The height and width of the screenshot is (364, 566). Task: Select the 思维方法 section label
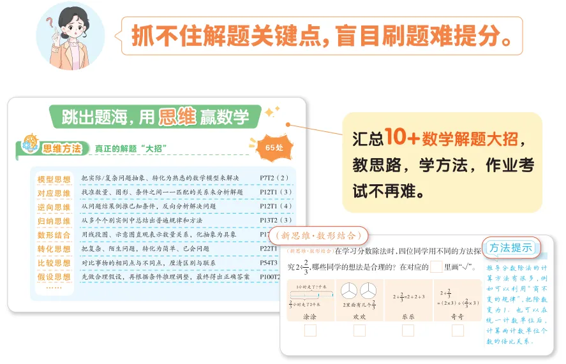tap(62, 149)
